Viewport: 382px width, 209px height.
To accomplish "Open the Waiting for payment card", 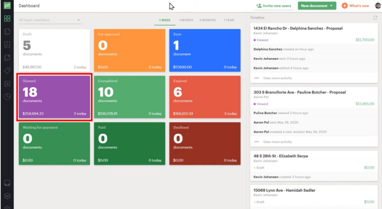I will pos(54,143).
